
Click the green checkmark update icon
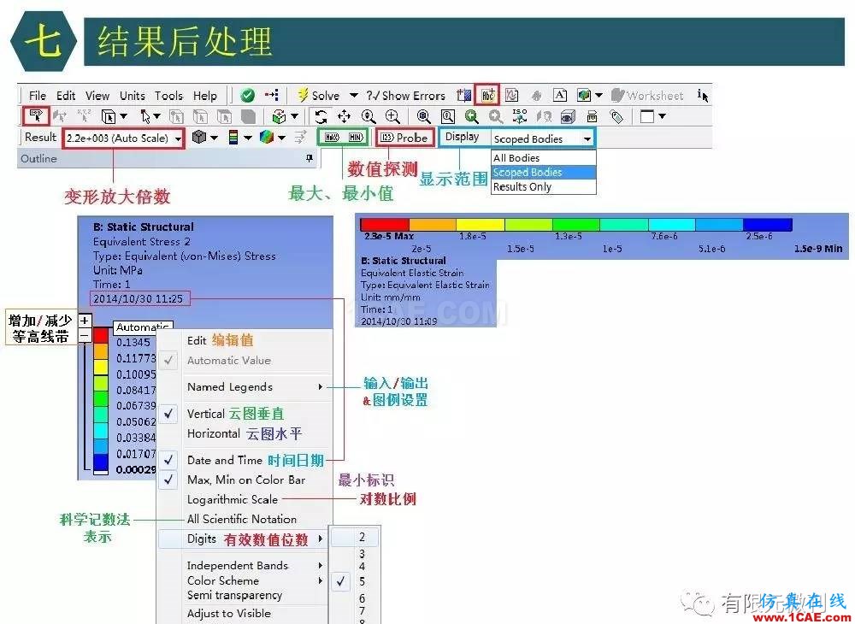(x=248, y=96)
